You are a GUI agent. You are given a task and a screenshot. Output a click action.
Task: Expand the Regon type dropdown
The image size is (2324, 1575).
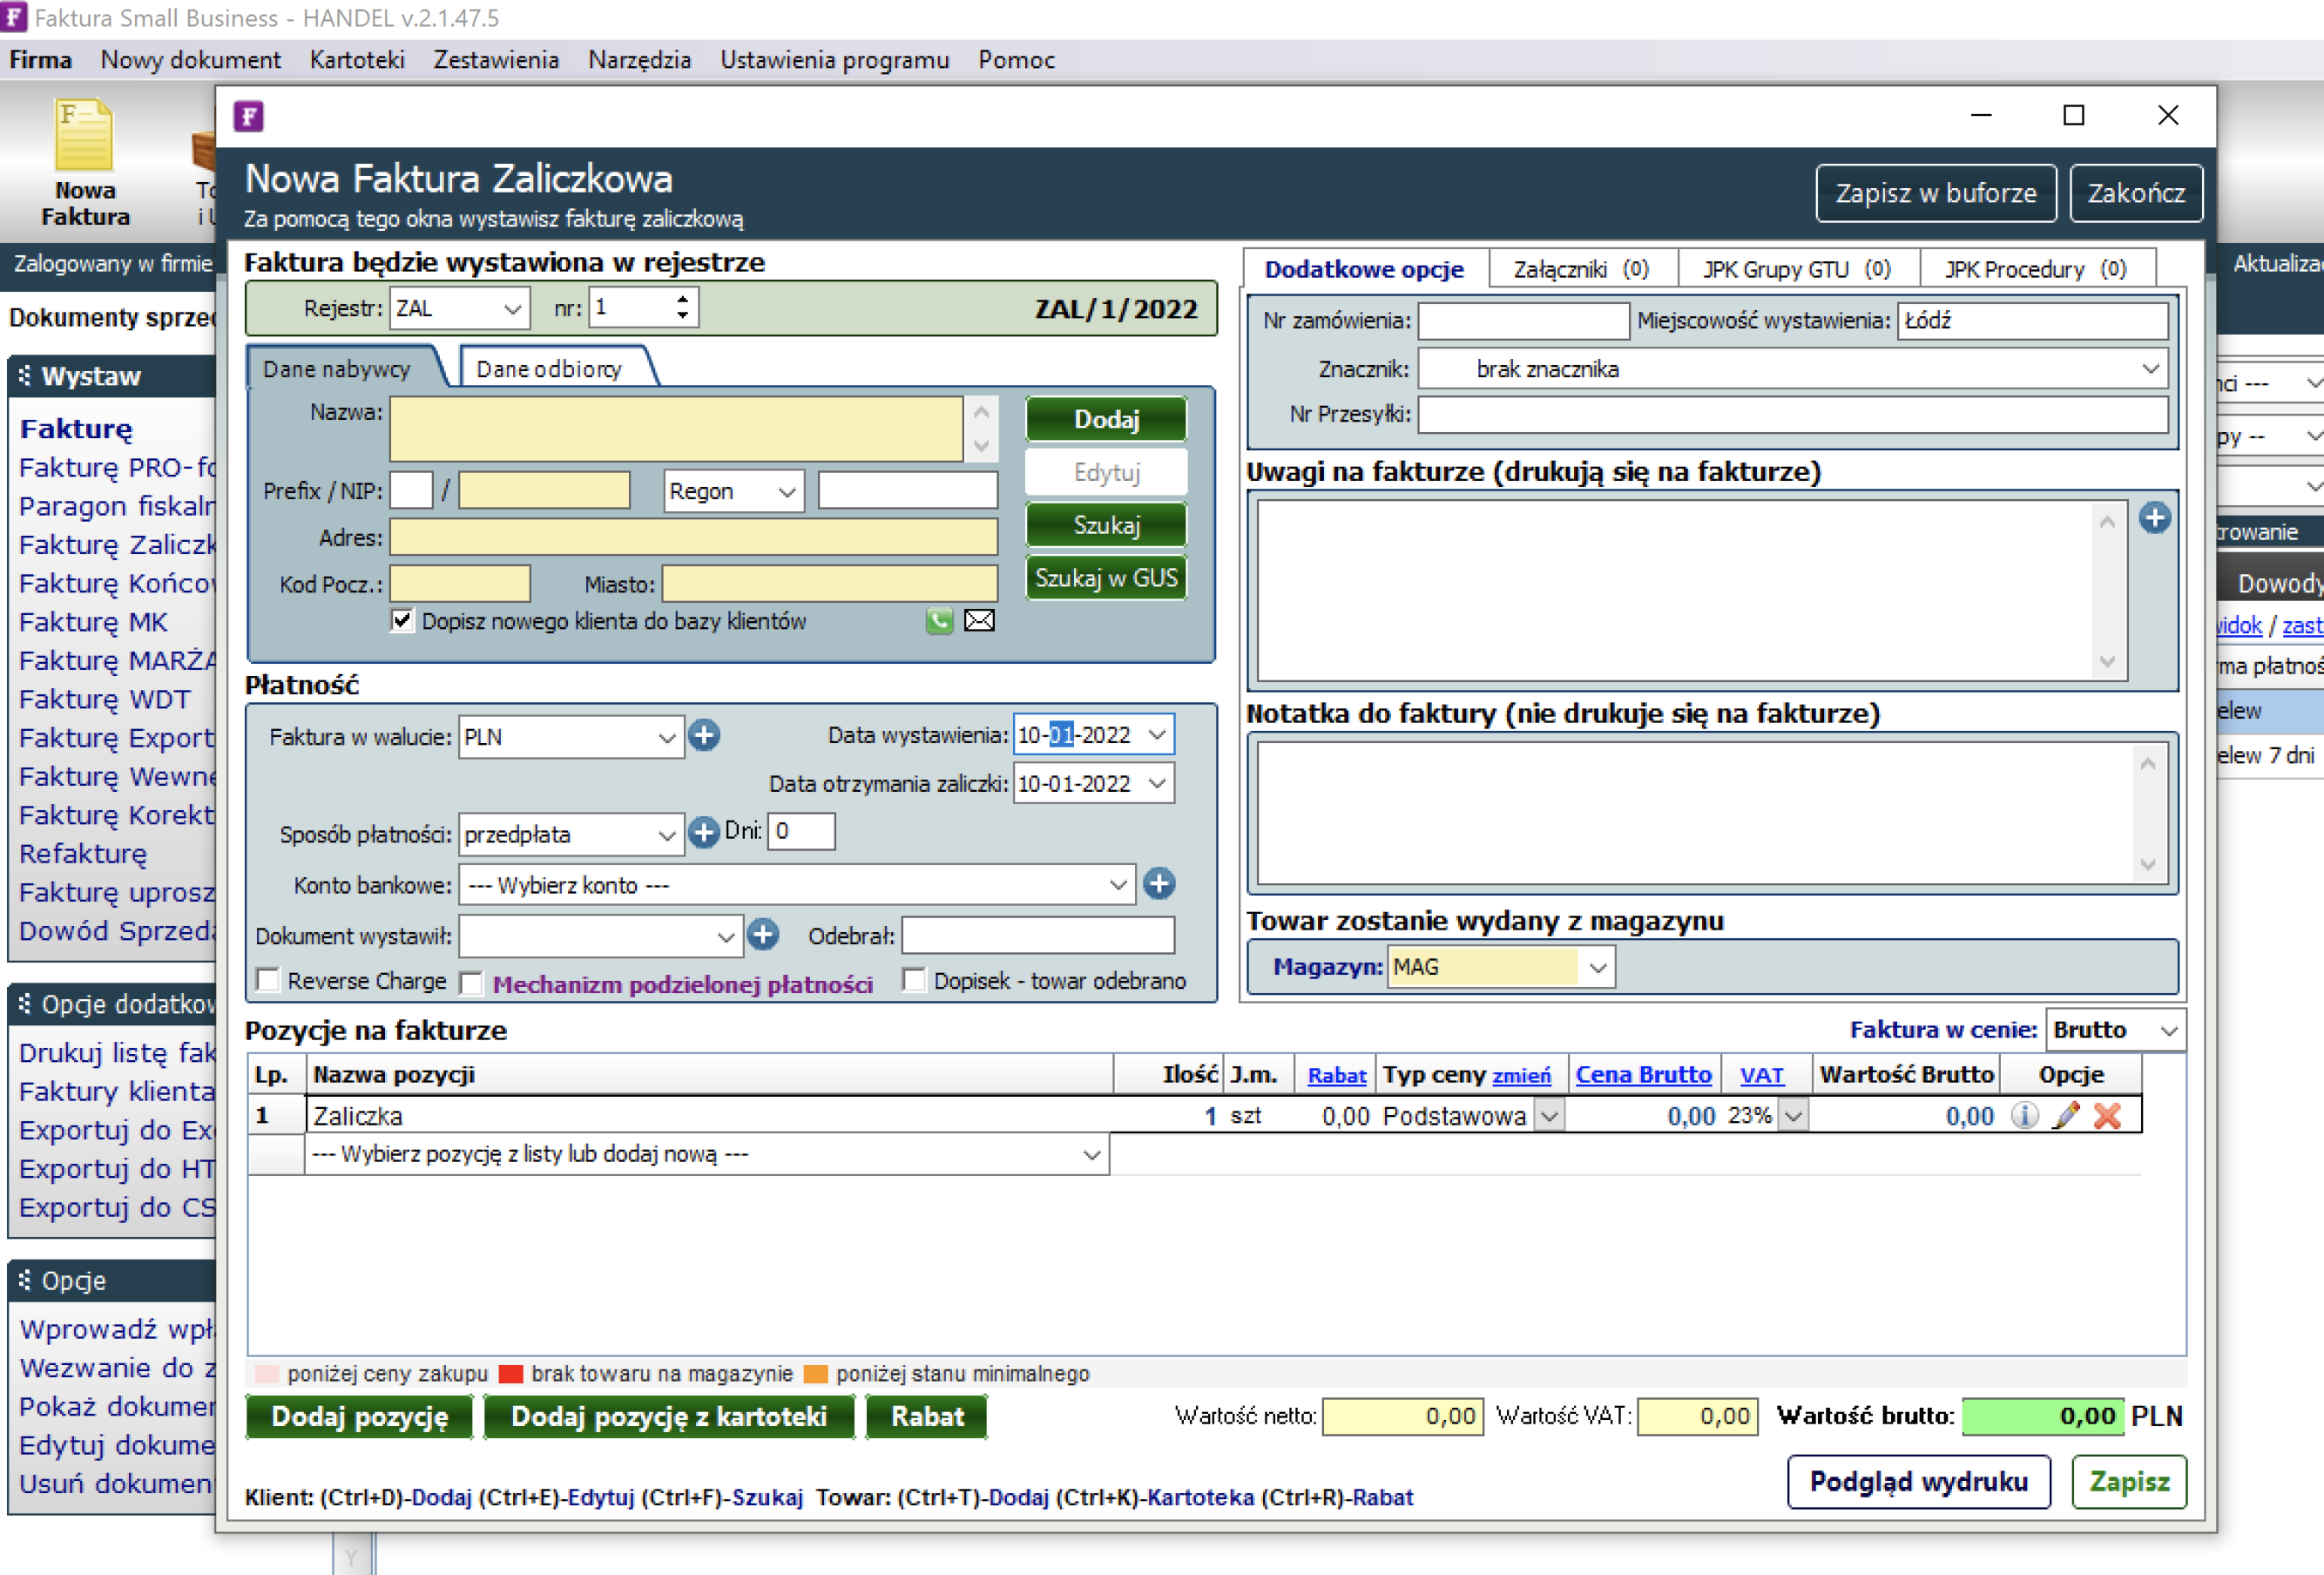click(x=788, y=491)
